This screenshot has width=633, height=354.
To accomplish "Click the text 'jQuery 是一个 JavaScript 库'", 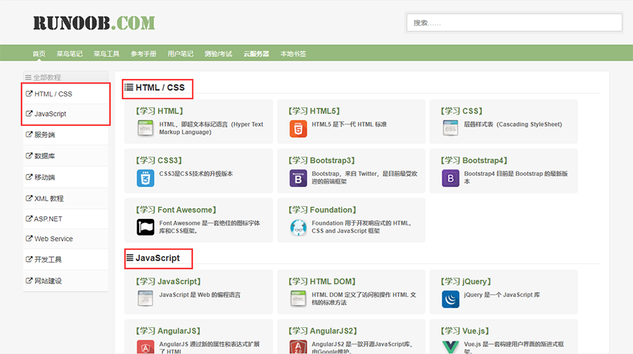I will click(501, 295).
